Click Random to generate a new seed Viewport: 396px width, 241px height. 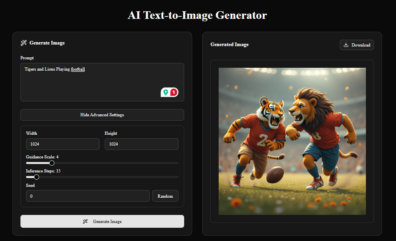[x=165, y=196]
